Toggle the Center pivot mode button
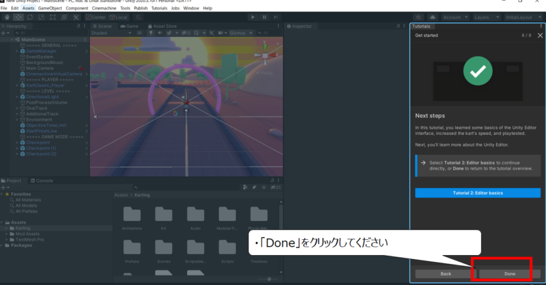This screenshot has width=546, height=285. pos(96,17)
